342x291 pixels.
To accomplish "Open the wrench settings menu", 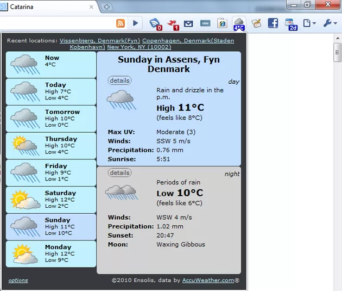I will click(330, 23).
